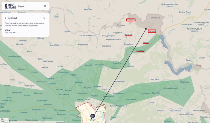Close the Лінійка ruler panel
Image resolution: width=210 pixels, height=123 pixels.
44,18
